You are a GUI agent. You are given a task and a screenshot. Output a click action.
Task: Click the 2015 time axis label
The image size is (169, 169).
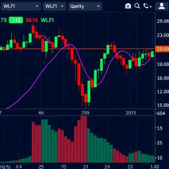tap(131, 113)
